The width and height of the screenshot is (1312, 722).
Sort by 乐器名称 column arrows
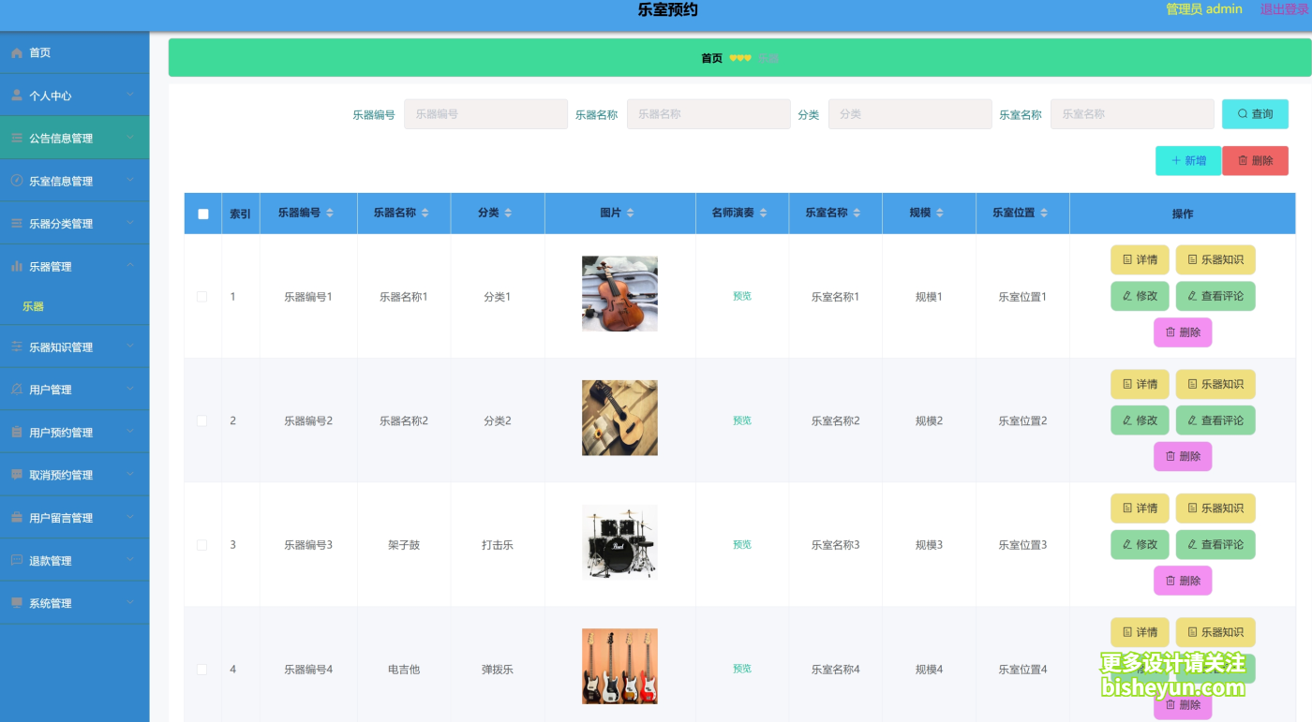(425, 214)
